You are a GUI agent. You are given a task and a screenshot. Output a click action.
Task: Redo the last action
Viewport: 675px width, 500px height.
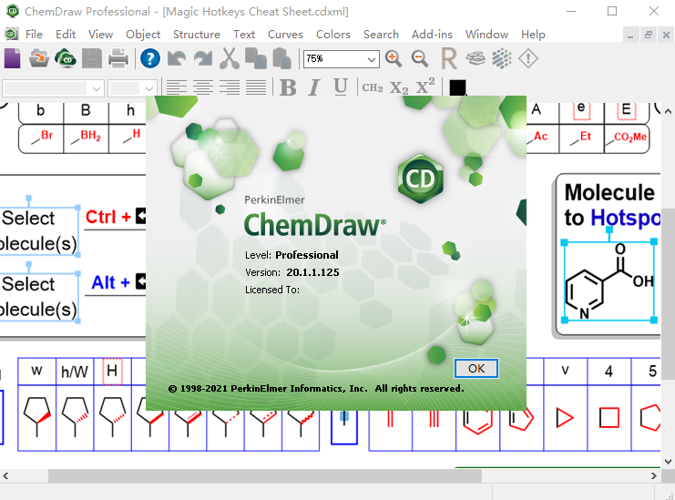point(203,58)
